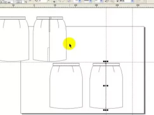The width and height of the screenshot is (154, 115).
Task: Select the back skirt with zipper drawing
Action: coord(50,39)
